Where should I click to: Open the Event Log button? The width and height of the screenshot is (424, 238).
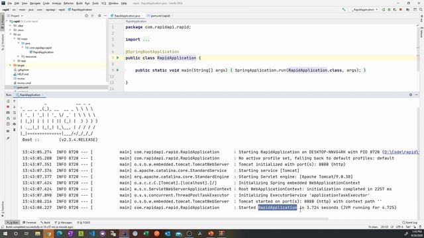(409, 223)
